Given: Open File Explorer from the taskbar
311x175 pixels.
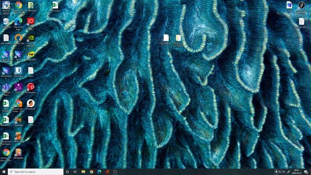Looking at the screenshot, I should (83, 172).
